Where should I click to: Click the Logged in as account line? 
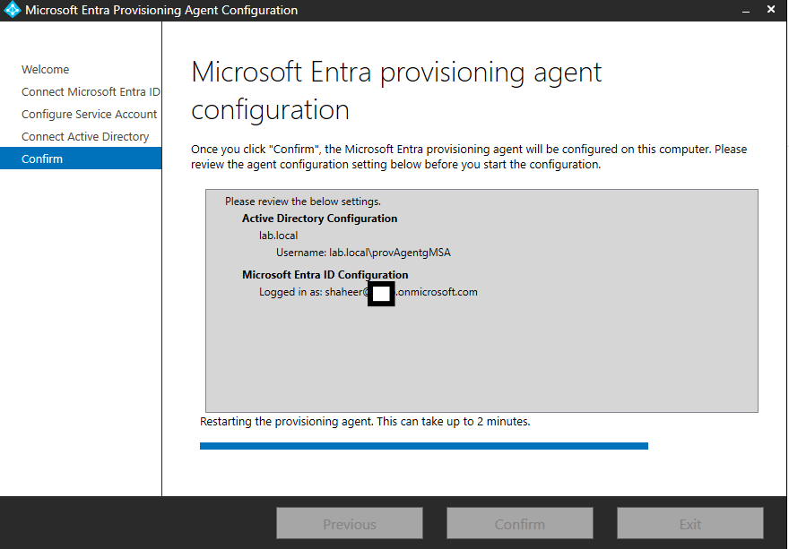coord(368,292)
